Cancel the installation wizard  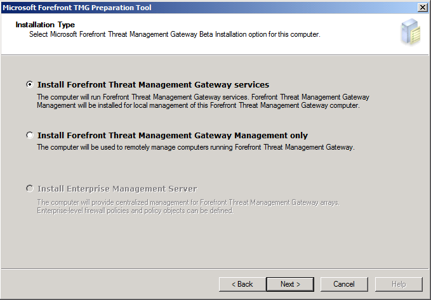click(x=344, y=284)
